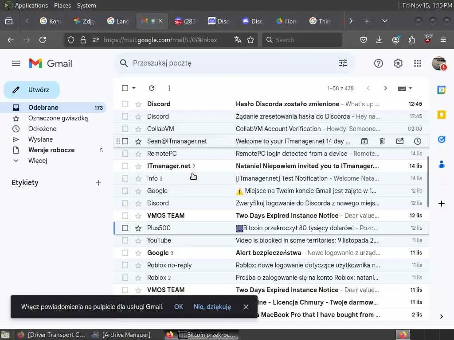Delete the Sean@ITmanager.net email
454x340 pixels.
point(382,141)
